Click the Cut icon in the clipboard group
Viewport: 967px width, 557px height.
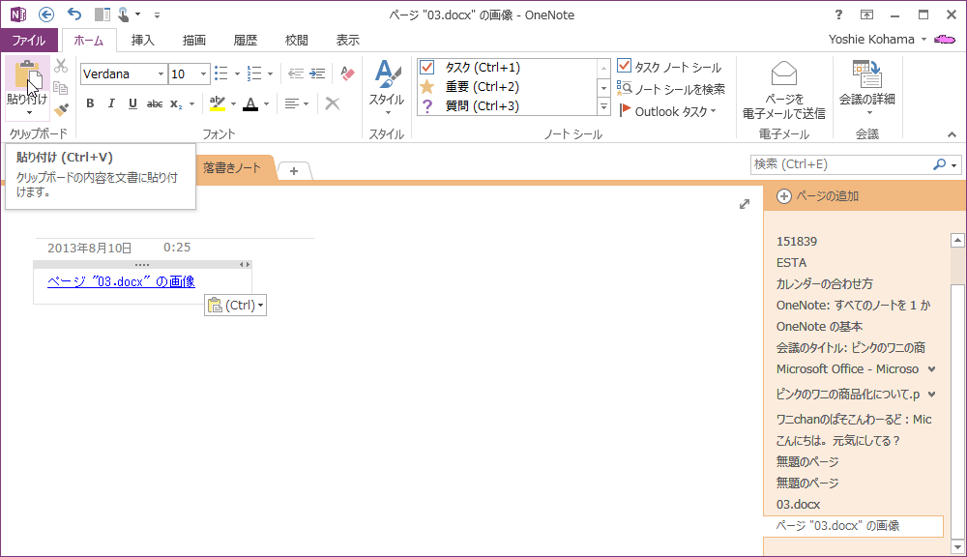[x=59, y=66]
